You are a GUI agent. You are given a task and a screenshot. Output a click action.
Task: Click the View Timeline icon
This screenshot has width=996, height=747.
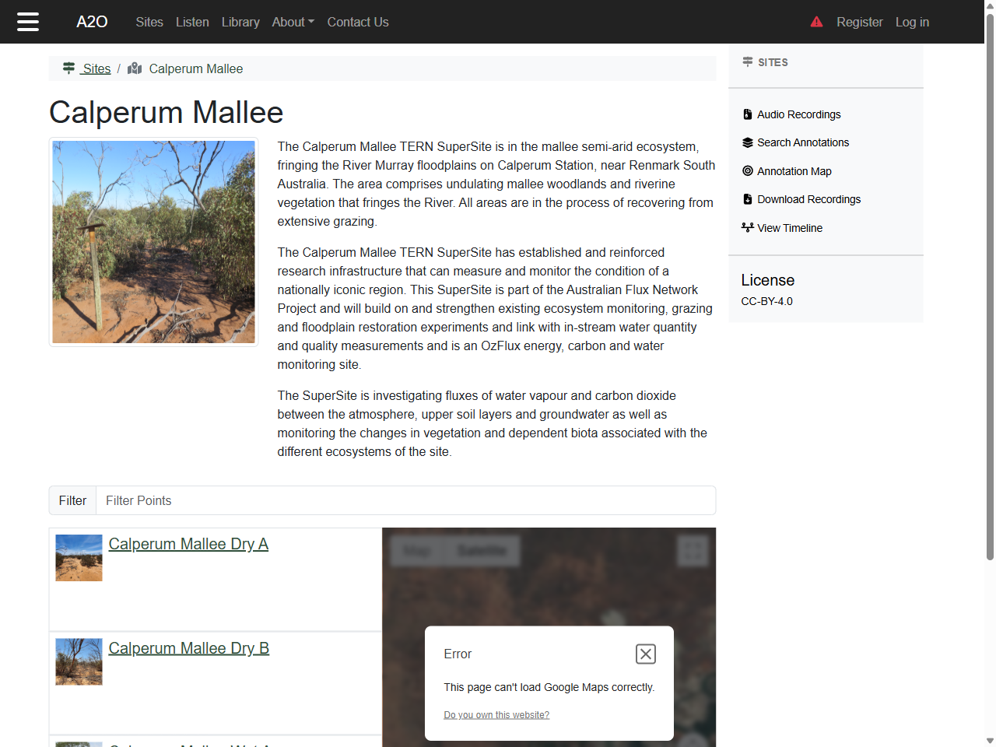coord(747,228)
